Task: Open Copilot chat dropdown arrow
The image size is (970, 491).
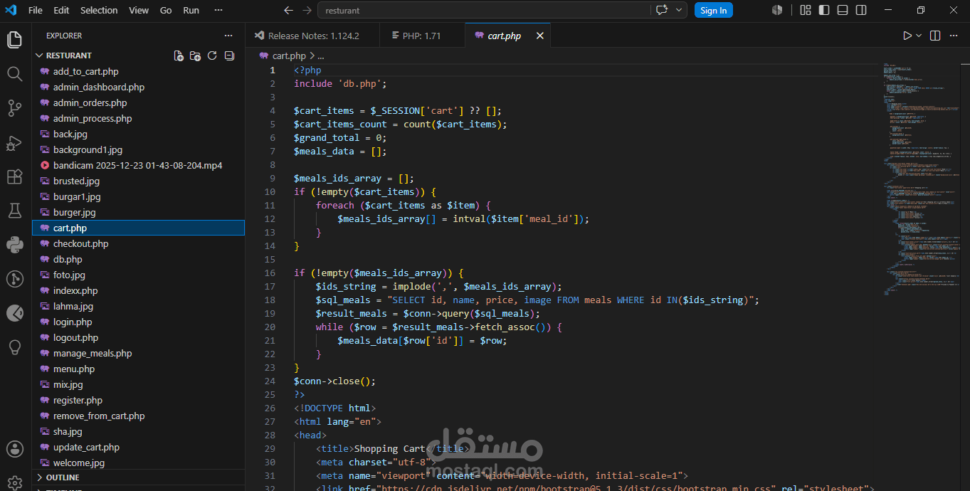Action: pyautogui.click(x=679, y=10)
